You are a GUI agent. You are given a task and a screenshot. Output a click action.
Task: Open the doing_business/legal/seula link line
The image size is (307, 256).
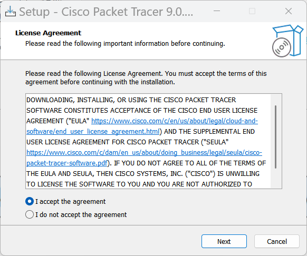144,153
